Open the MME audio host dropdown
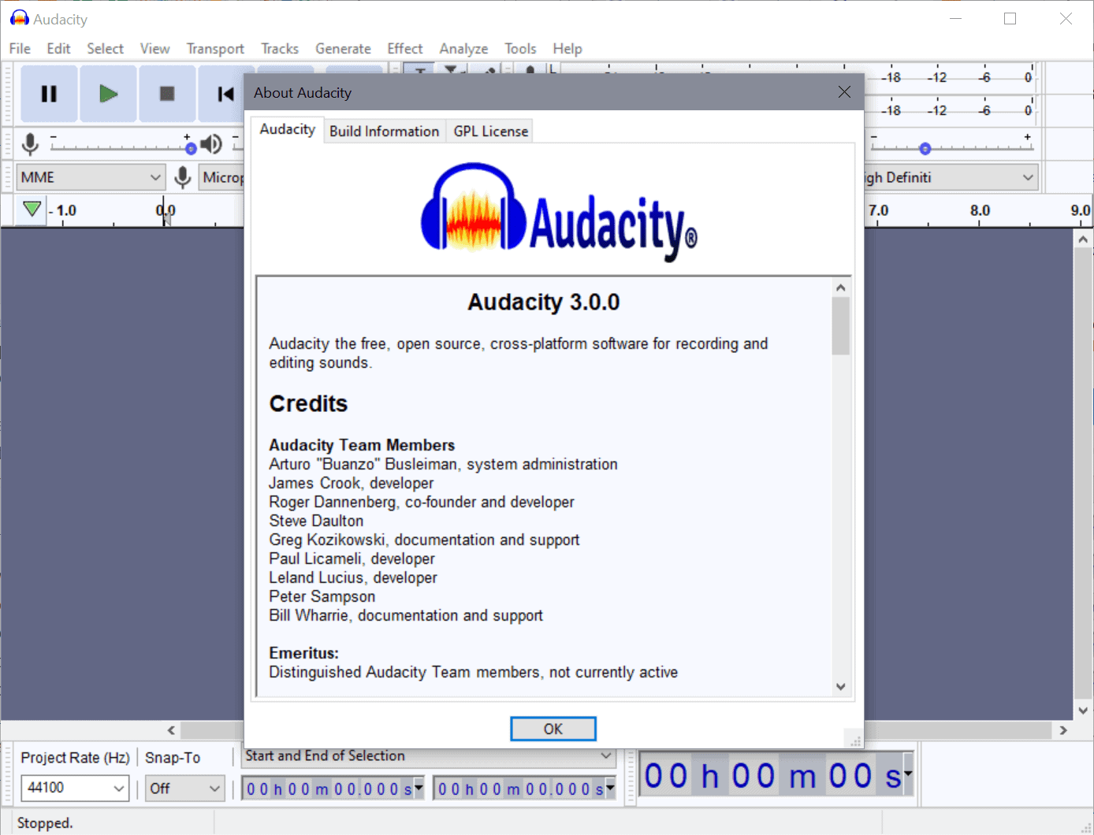1094x835 pixels. tap(91, 177)
